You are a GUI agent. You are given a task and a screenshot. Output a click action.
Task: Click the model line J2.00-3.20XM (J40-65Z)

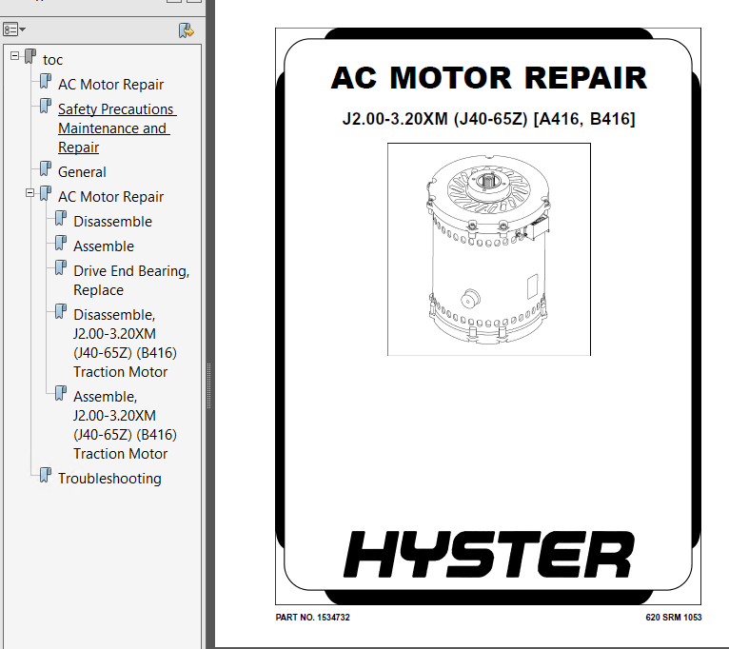click(x=488, y=119)
